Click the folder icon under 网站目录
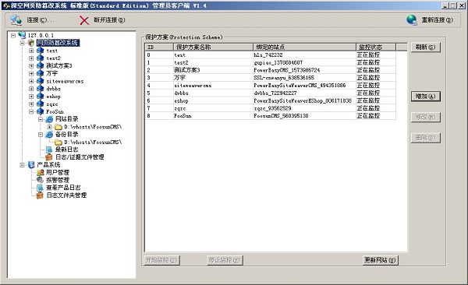The width and height of the screenshot is (468, 285). point(58,127)
